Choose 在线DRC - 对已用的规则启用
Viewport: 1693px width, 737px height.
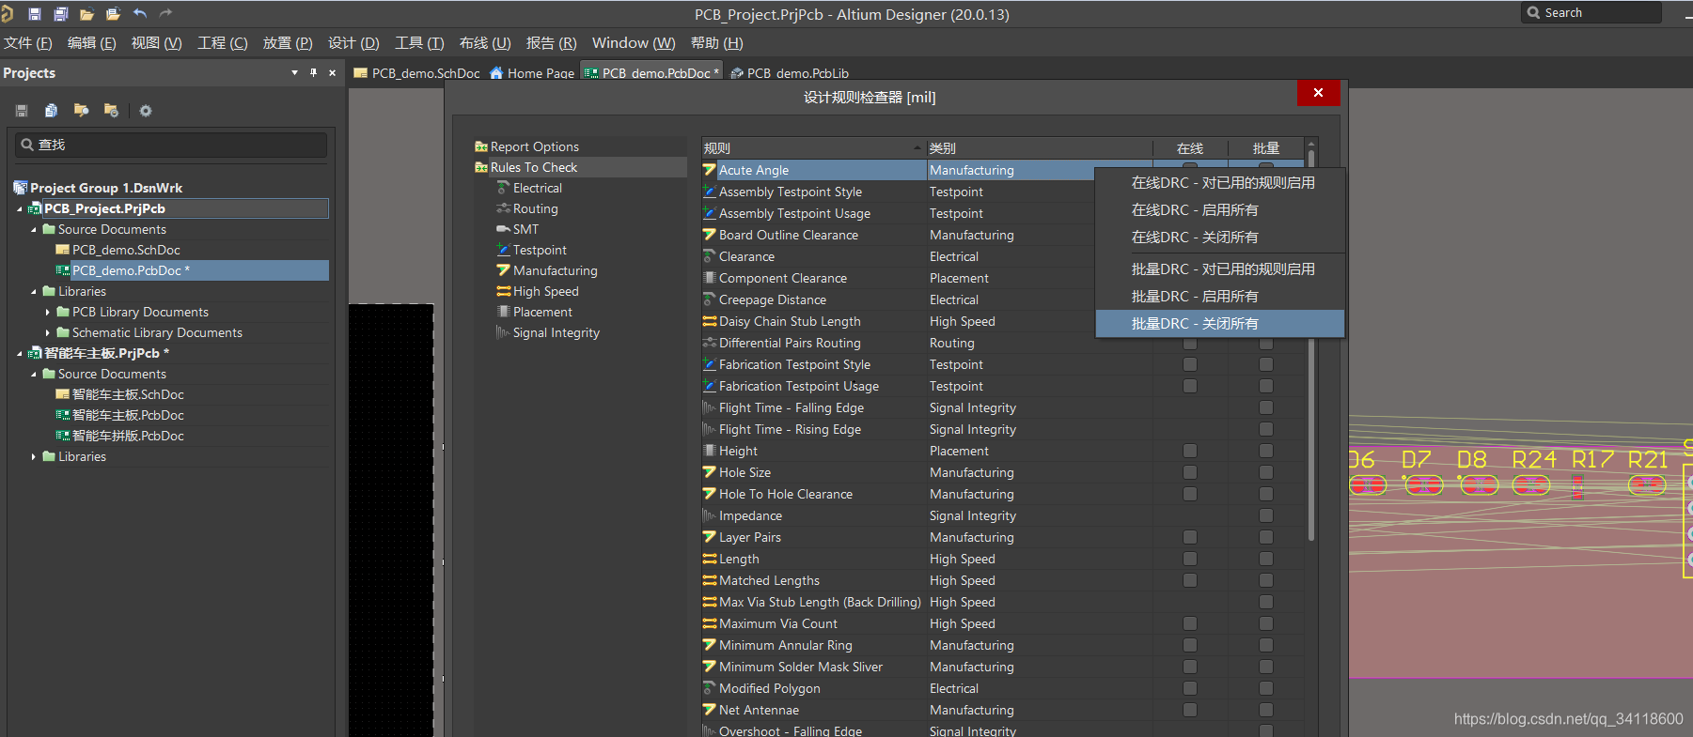point(1220,182)
